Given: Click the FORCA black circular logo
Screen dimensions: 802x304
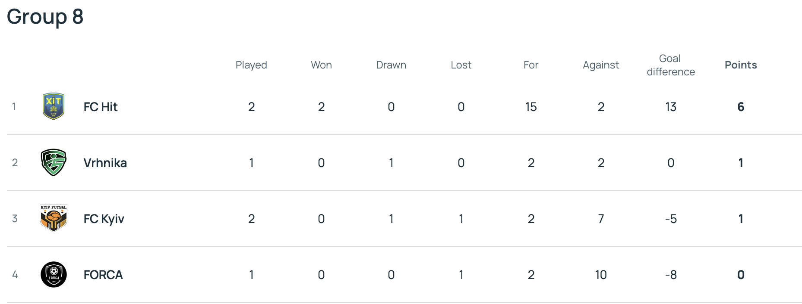Looking at the screenshot, I should coord(54,274).
